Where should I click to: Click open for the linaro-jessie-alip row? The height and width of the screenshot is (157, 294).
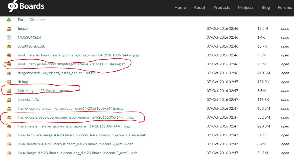(x=285, y=108)
